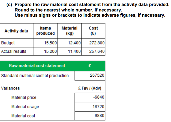This screenshot has height=122, width=171.
Task: Click the Budget row label
Action: pyautogui.click(x=8, y=43)
